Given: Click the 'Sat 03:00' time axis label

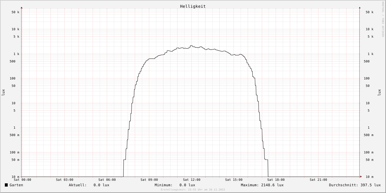Looking at the screenshot, I should pos(65,180).
